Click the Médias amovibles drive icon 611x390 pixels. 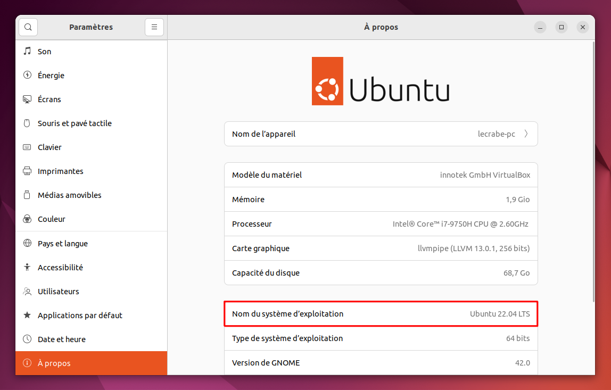[x=27, y=195]
